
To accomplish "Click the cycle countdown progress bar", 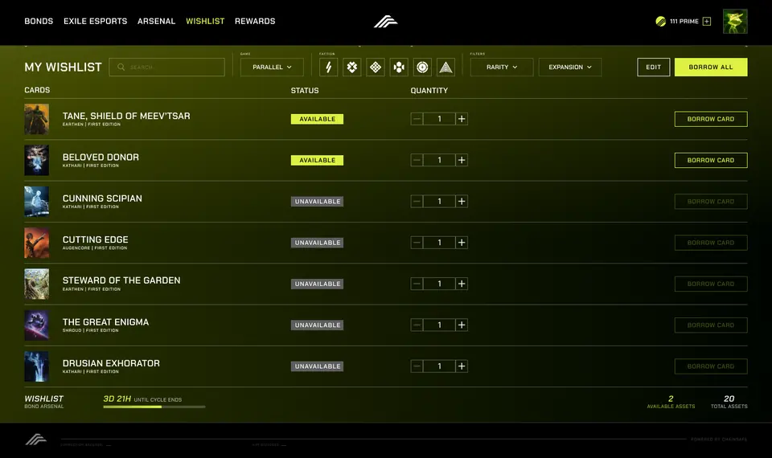I will [x=154, y=407].
